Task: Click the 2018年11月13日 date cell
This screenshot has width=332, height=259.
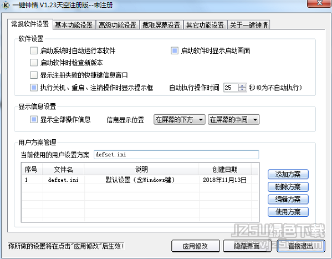Action: coord(225,180)
